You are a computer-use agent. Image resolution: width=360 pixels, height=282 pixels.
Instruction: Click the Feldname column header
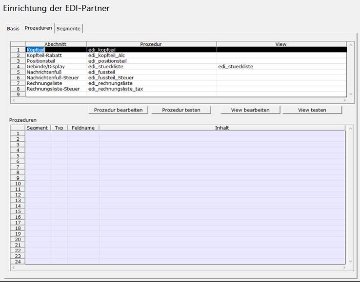point(83,128)
